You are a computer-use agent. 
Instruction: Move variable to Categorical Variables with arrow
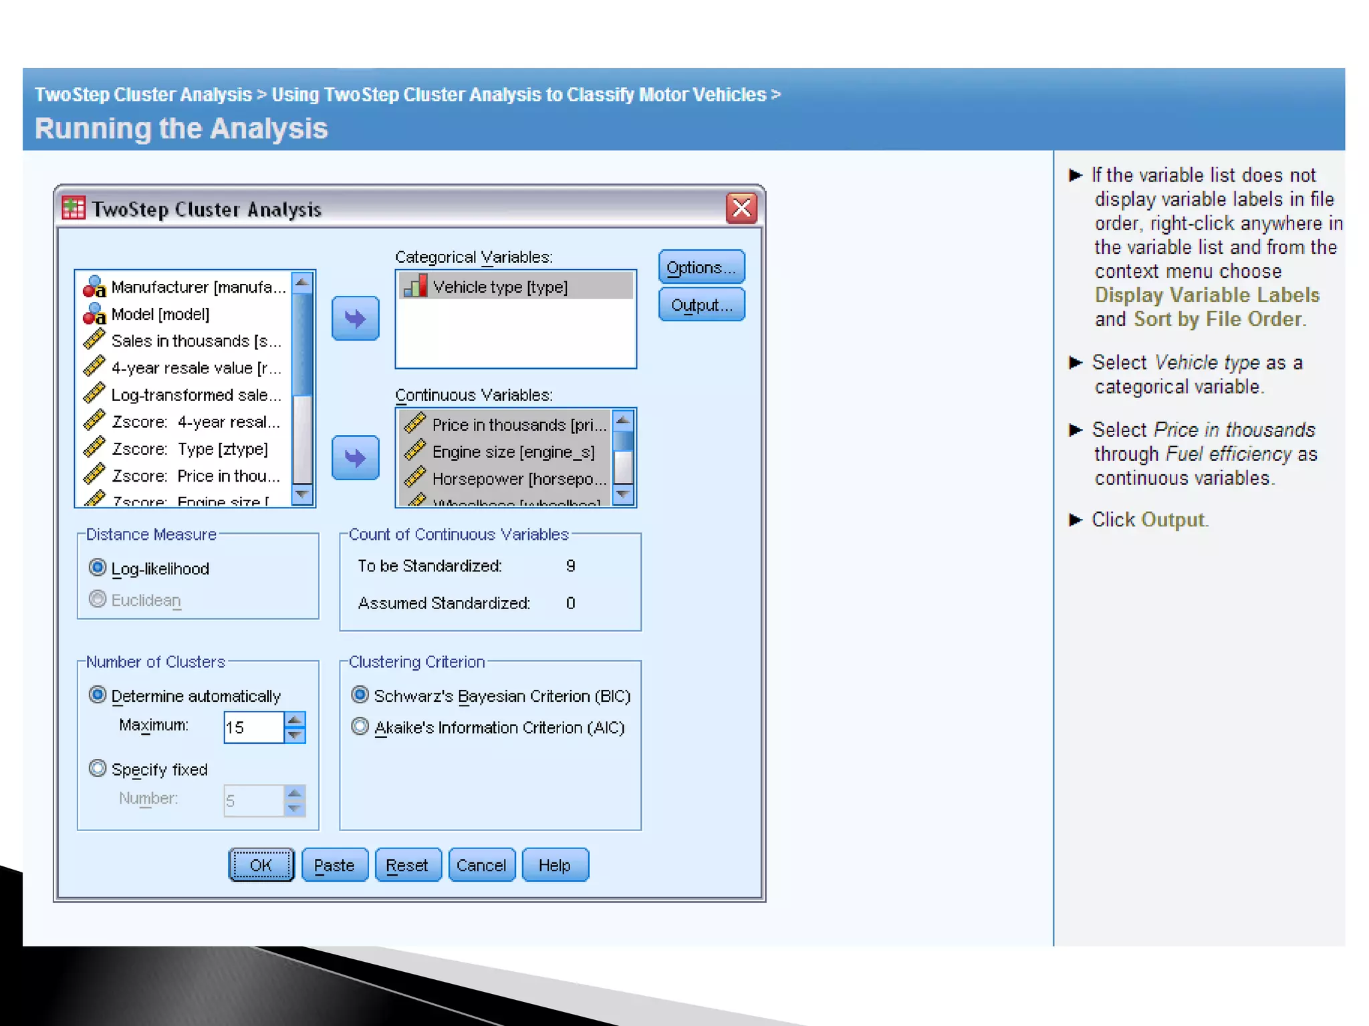coord(356,319)
